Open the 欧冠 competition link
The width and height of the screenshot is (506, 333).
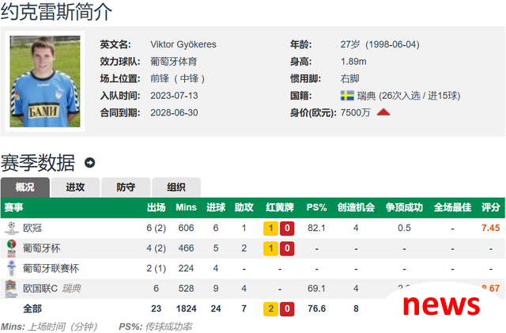(32, 228)
